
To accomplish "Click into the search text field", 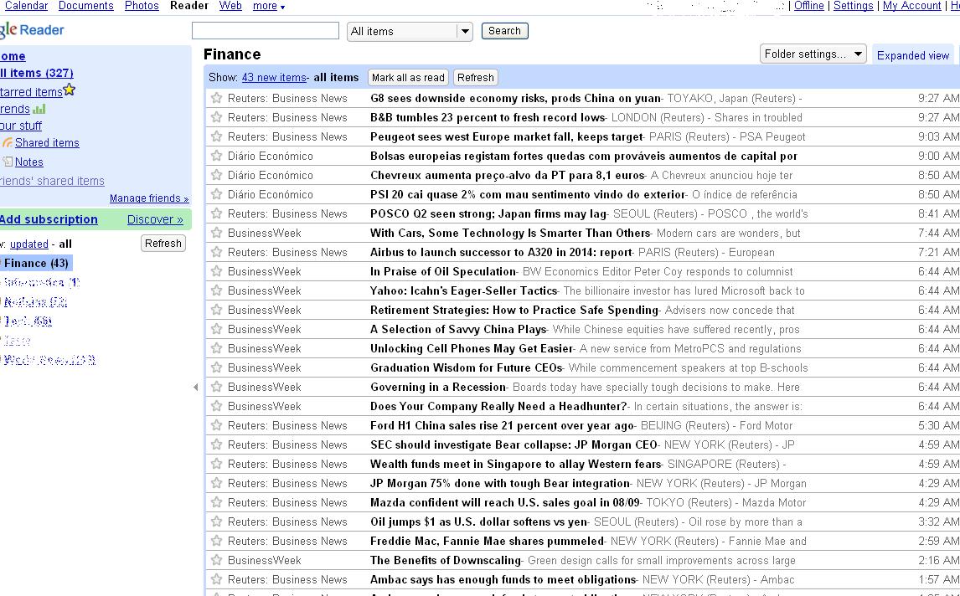I will (x=265, y=31).
